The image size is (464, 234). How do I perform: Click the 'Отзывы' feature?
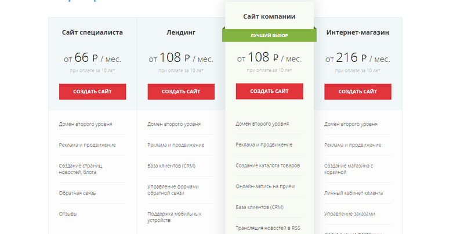(x=68, y=214)
